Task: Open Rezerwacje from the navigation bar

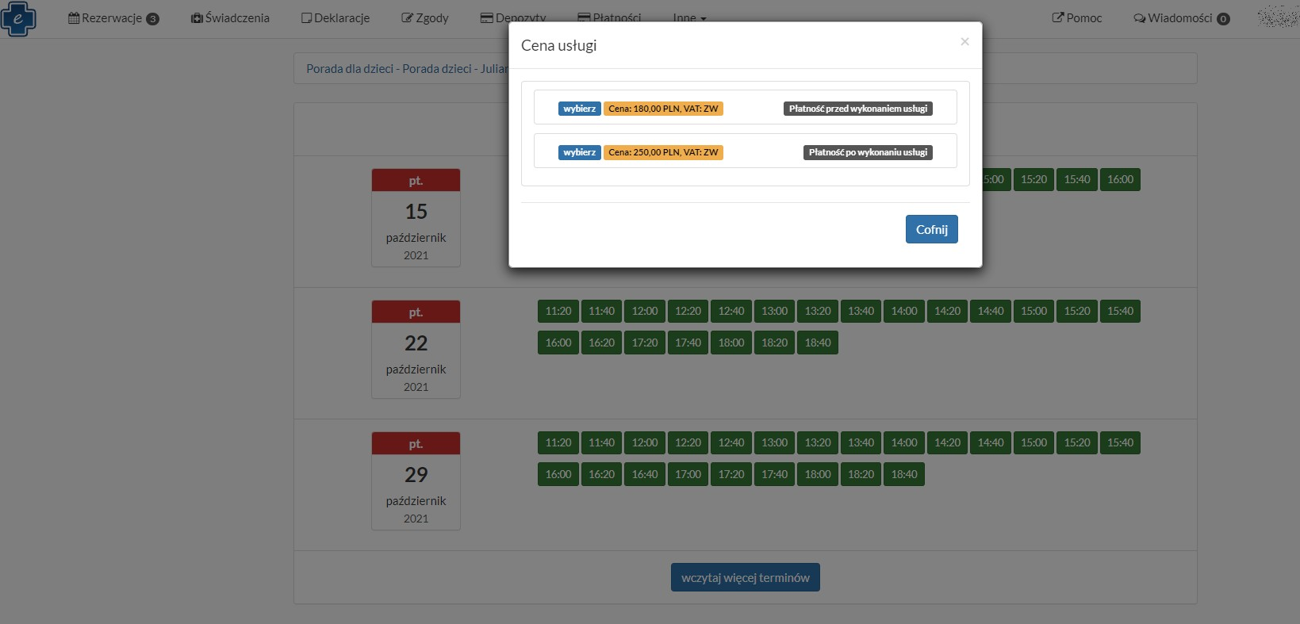Action: click(113, 18)
